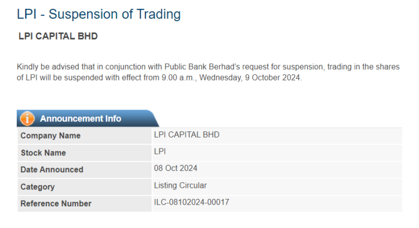Screen dimensions: 419x228
Task: Click the Company Name row label
Action: pos(50,136)
